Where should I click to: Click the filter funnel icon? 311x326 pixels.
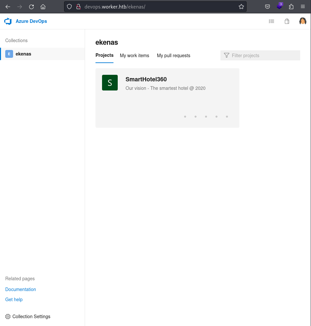pyautogui.click(x=227, y=55)
